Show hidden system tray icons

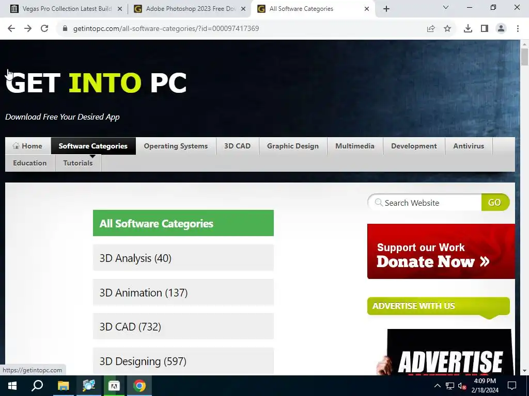(437, 386)
